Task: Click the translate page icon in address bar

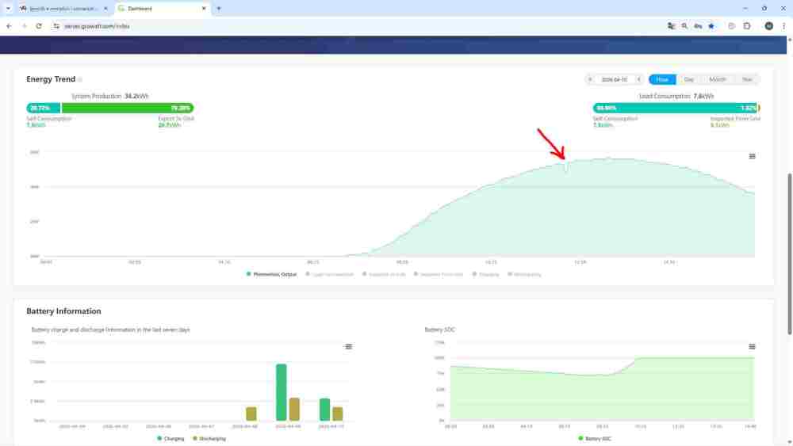Action: (x=672, y=25)
